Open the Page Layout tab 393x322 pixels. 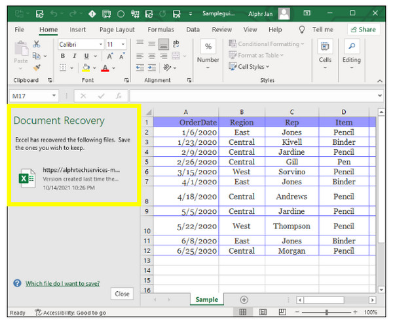pyautogui.click(x=117, y=30)
